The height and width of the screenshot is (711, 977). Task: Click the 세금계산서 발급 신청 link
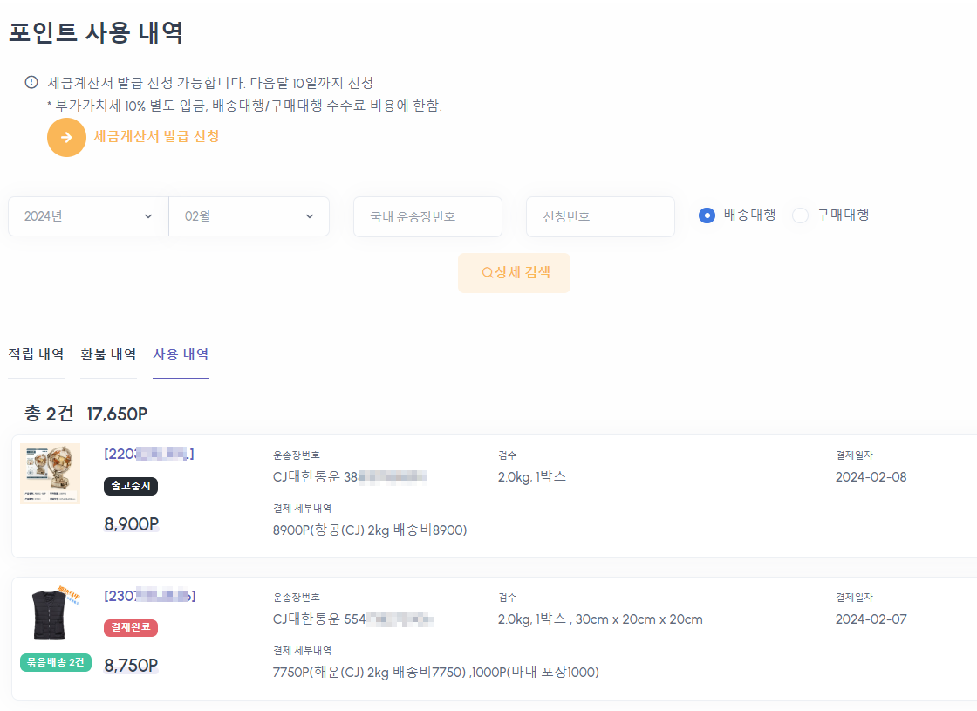[156, 136]
